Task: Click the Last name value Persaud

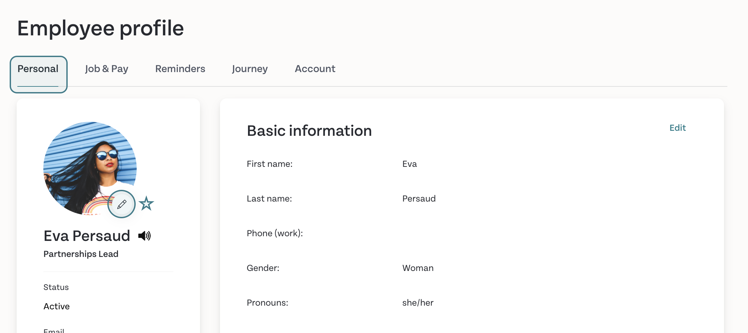Action: click(419, 199)
